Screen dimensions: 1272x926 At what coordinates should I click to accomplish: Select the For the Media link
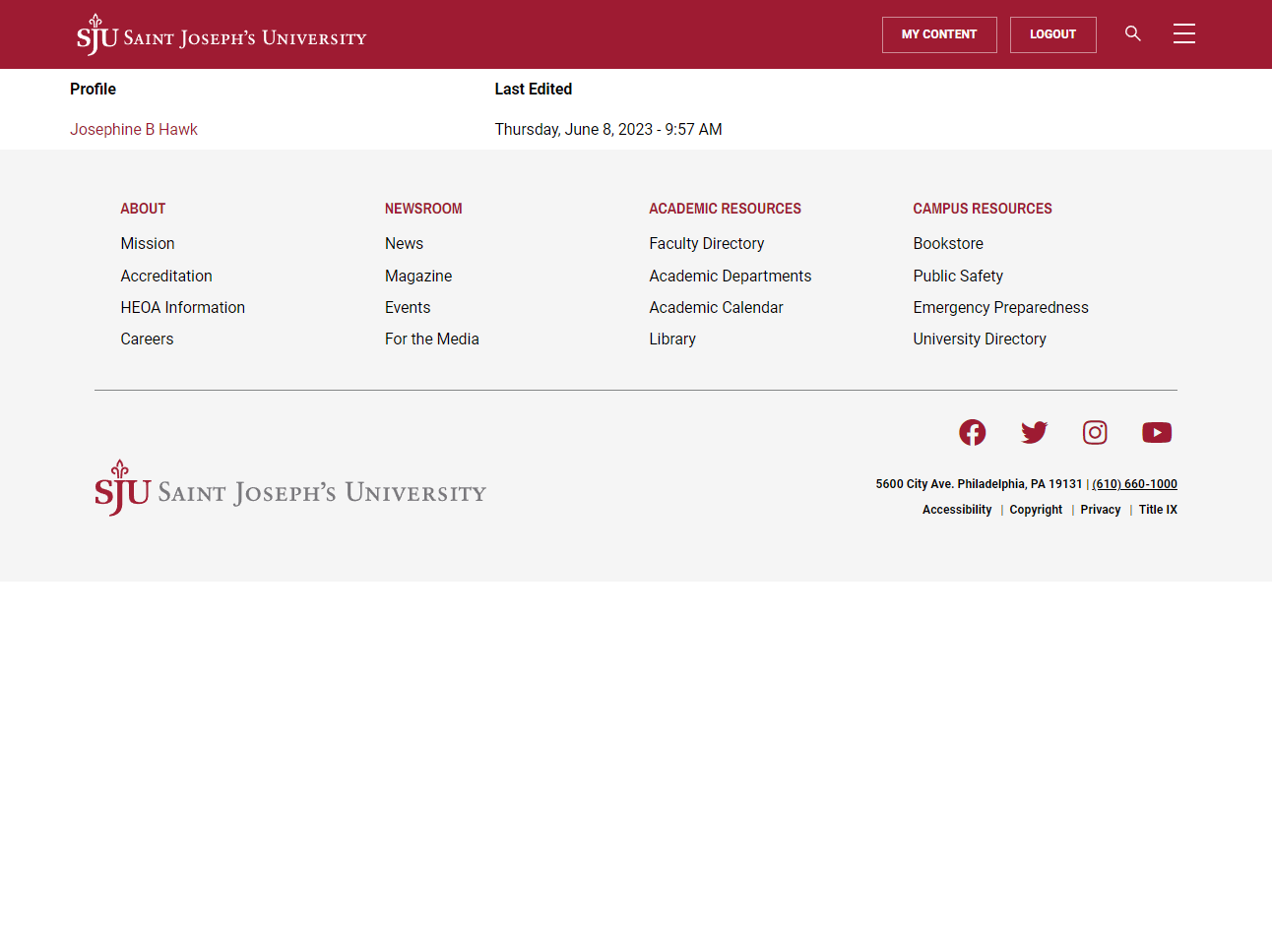point(432,340)
